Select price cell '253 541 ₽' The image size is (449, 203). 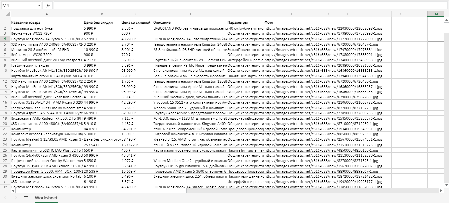(102, 145)
